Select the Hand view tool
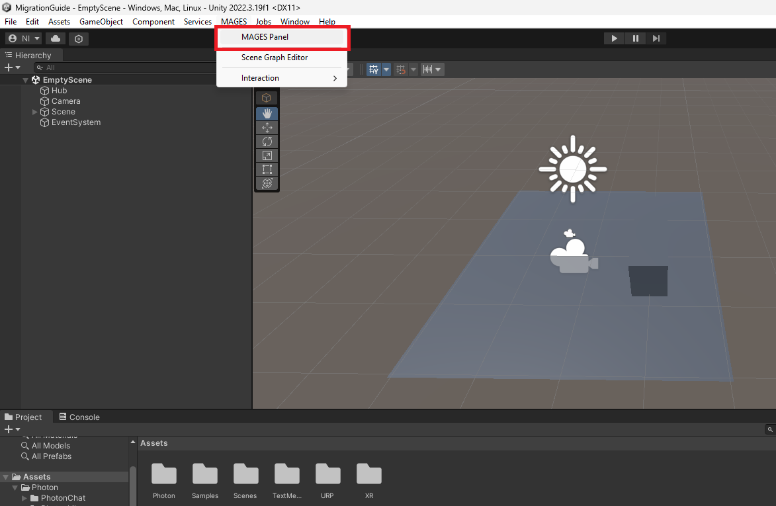The height and width of the screenshot is (506, 776). (267, 114)
